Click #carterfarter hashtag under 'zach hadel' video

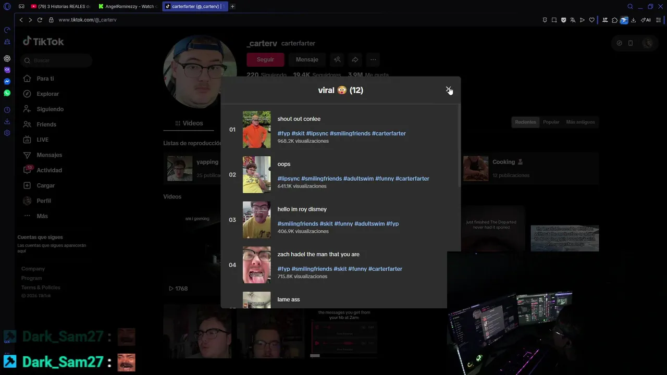[385, 269]
